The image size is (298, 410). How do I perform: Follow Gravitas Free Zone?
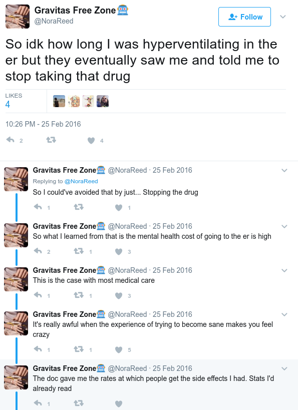coord(244,17)
